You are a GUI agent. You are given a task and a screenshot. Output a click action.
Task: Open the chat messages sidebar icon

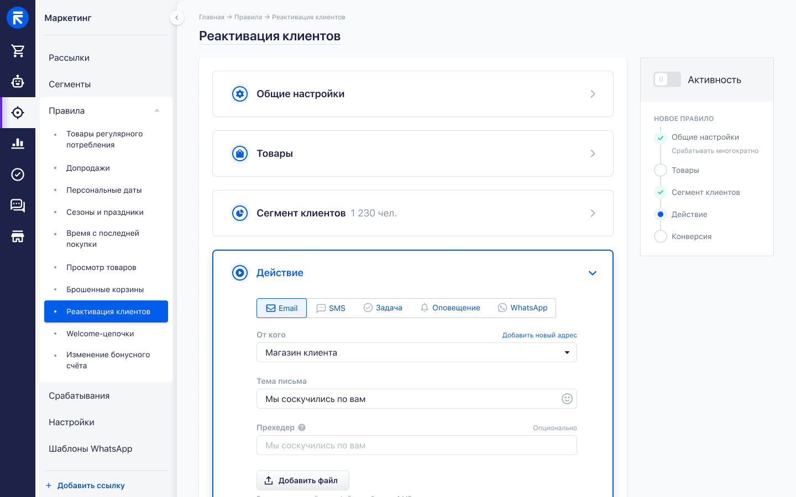(x=18, y=205)
